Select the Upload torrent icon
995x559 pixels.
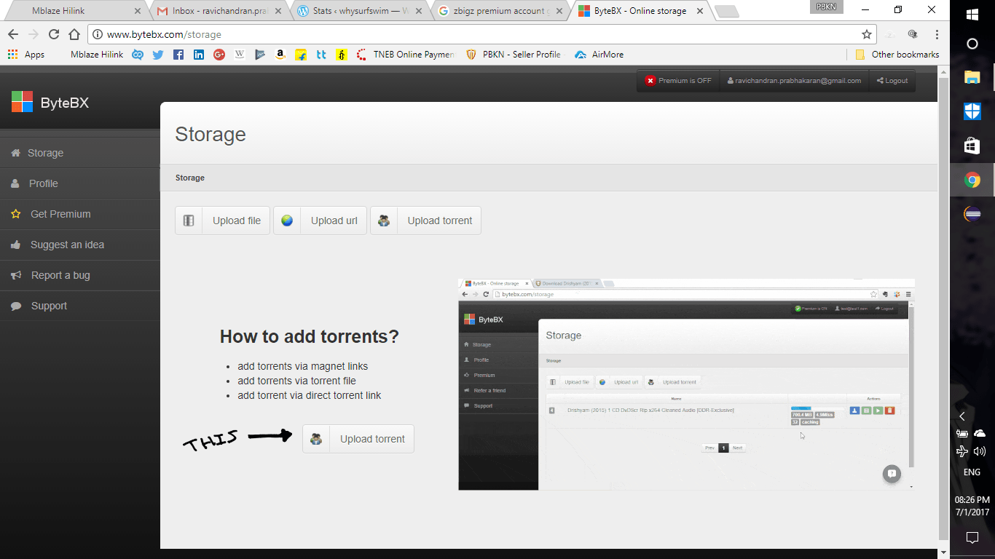383,220
